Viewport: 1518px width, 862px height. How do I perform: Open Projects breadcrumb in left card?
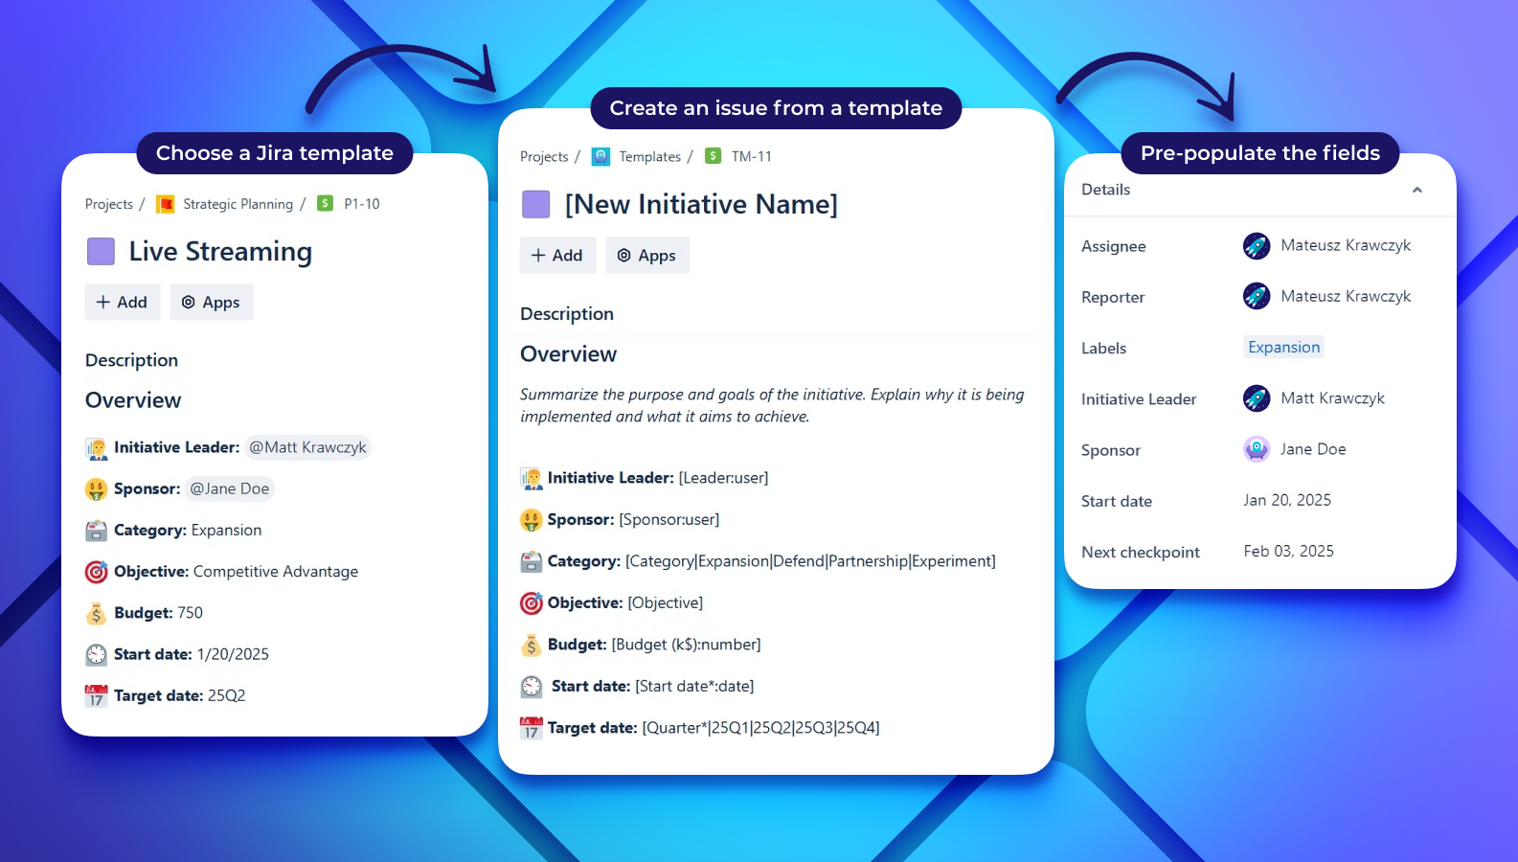[109, 204]
